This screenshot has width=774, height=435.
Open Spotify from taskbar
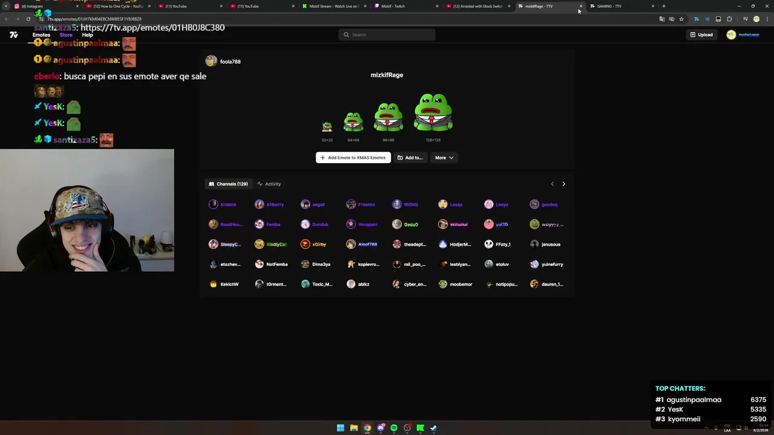click(x=394, y=428)
